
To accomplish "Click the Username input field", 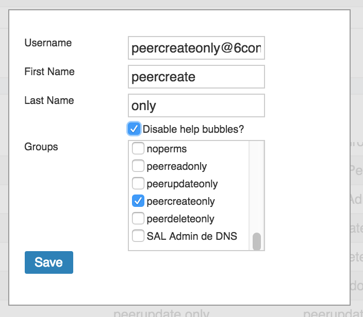I will coord(196,48).
